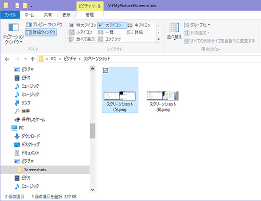Go back with the back arrow

point(7,60)
